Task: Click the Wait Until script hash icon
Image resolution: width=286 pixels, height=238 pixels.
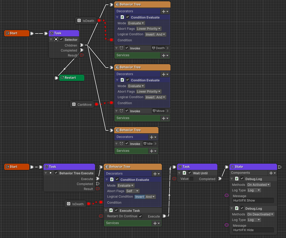Action: point(184,173)
